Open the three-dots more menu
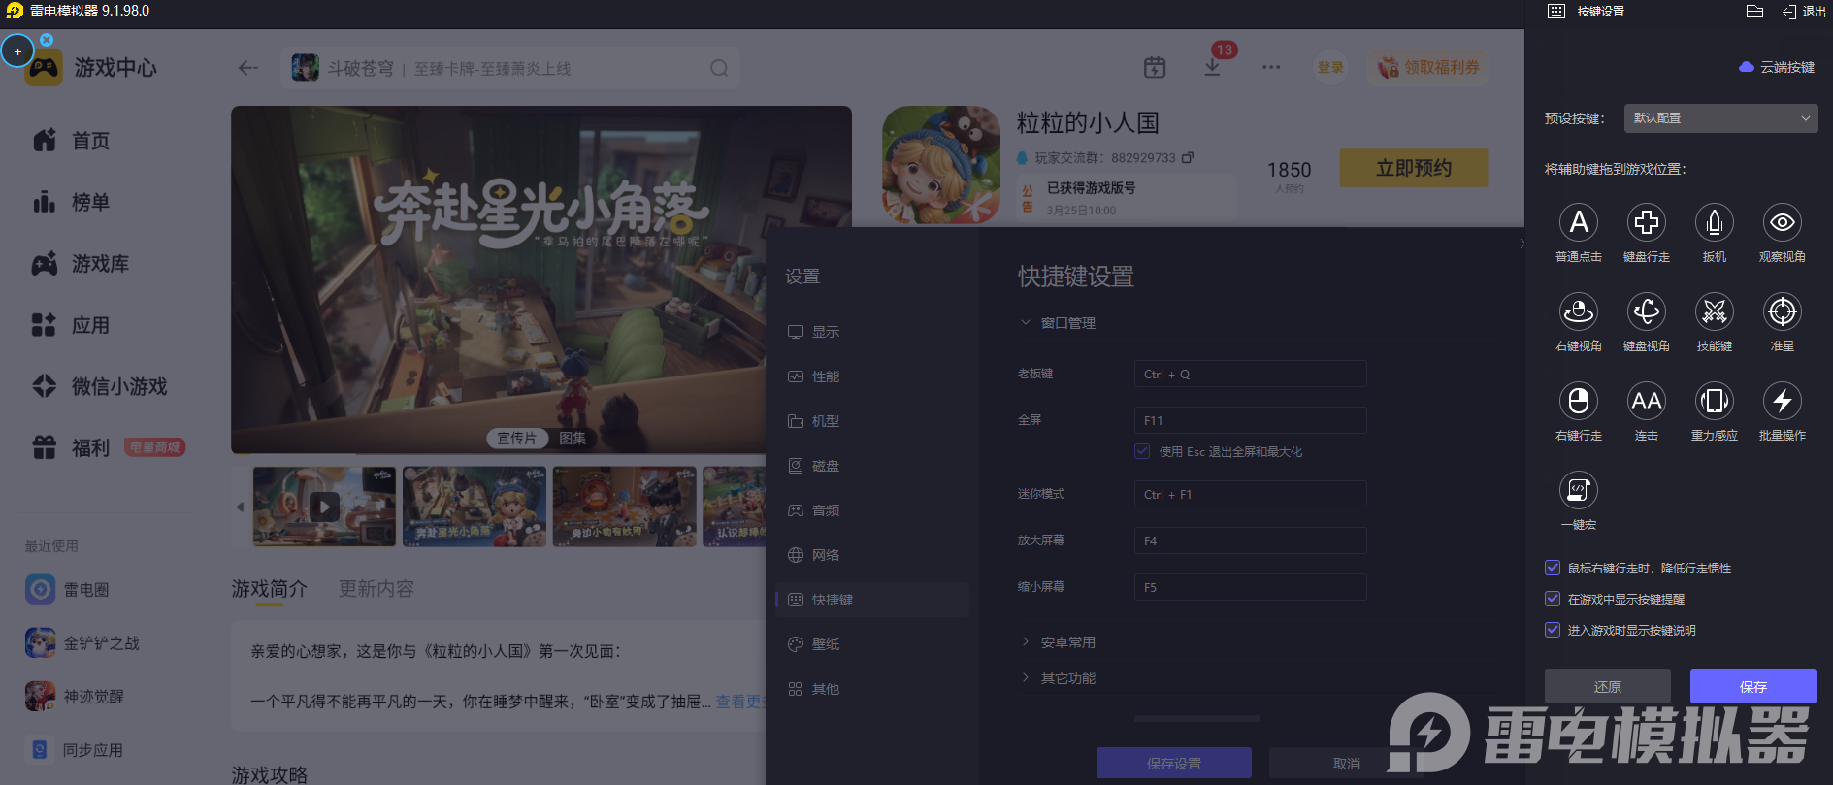This screenshot has width=1833, height=785. tap(1271, 67)
